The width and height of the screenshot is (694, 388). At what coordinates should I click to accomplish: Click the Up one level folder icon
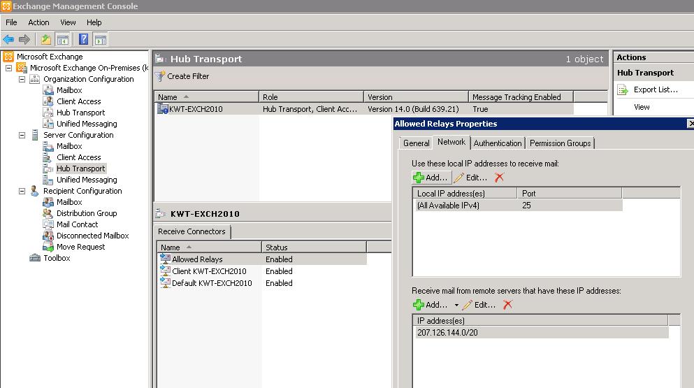click(45, 39)
